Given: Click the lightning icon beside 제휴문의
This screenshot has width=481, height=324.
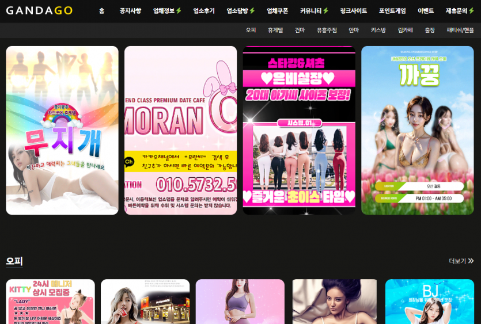Looking at the screenshot, I should (471, 11).
